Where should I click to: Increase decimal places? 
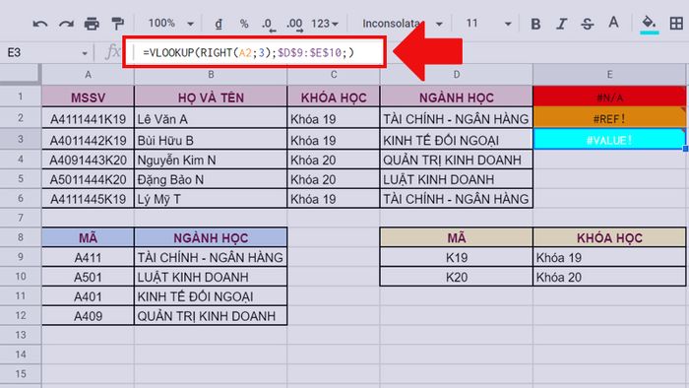294,25
